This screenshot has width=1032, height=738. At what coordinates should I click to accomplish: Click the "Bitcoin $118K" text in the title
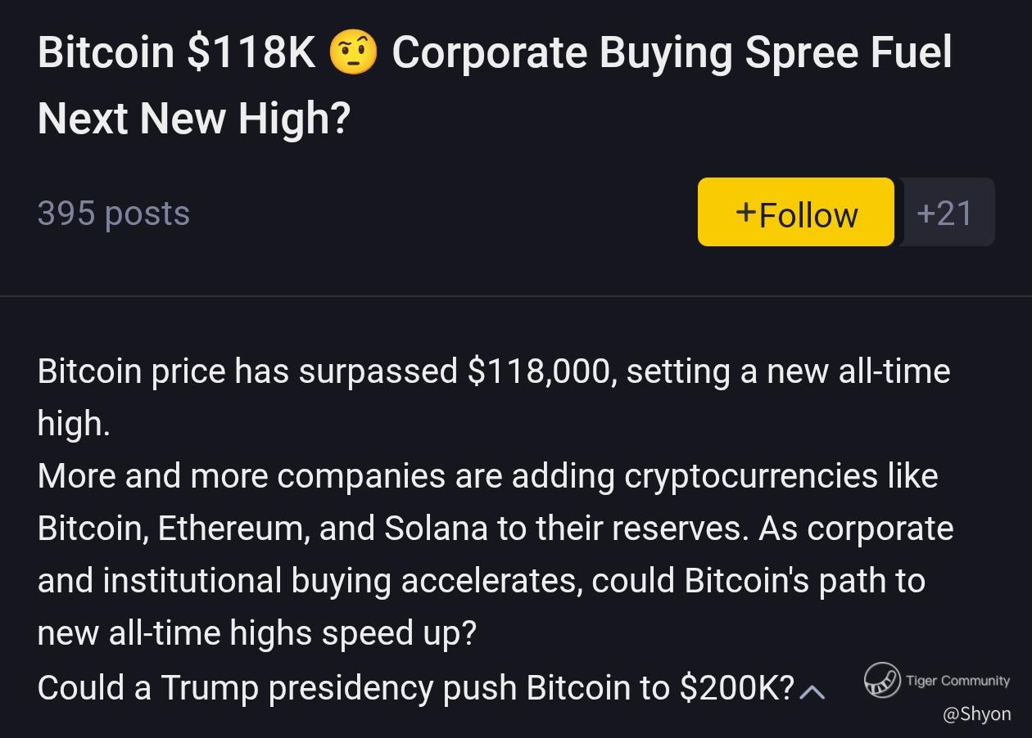176,53
